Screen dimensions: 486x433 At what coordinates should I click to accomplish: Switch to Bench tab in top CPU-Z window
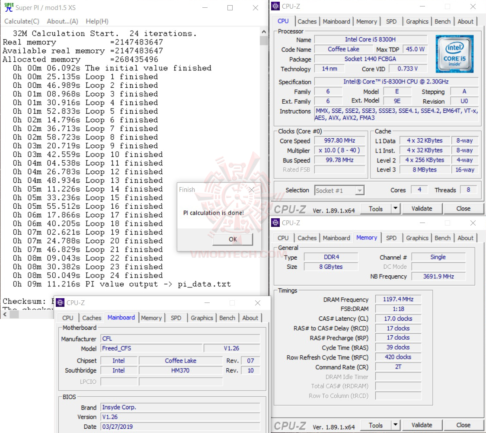[442, 21]
